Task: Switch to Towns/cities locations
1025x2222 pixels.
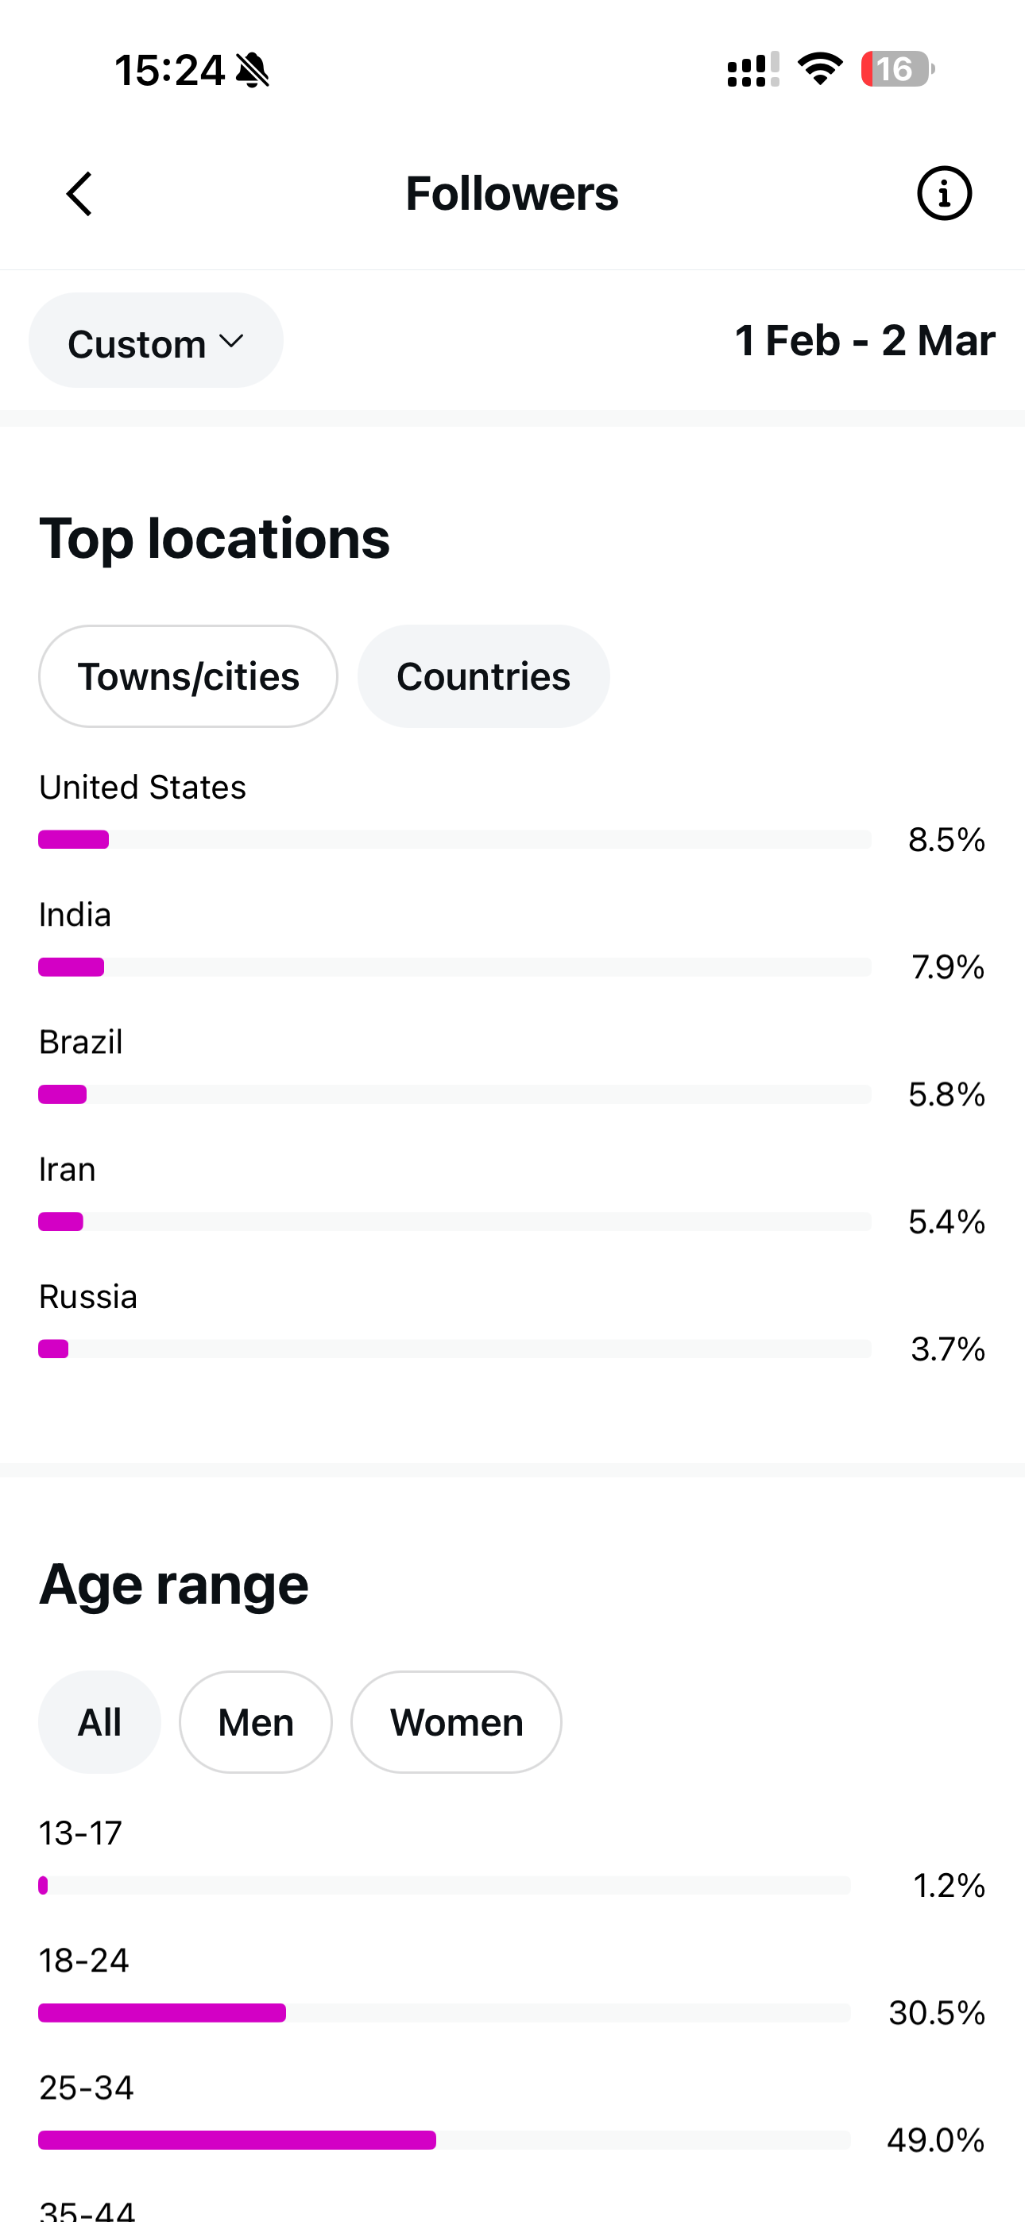Action: (188, 676)
